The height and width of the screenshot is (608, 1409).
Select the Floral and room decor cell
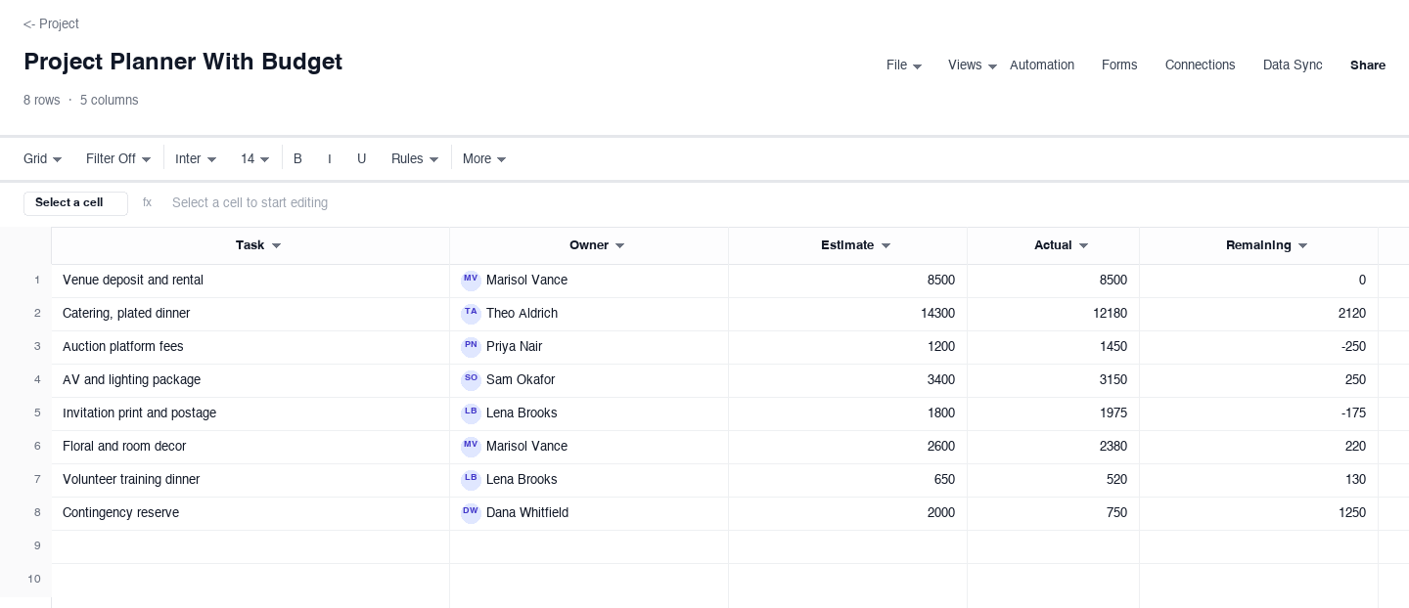coord(250,448)
